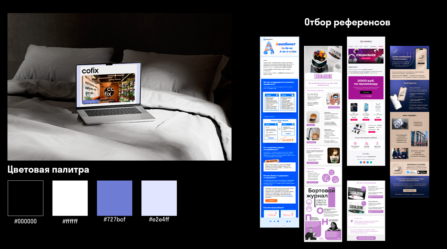Click the '#727bcf' hex label
This screenshot has width=447, height=249.
[x=115, y=219]
